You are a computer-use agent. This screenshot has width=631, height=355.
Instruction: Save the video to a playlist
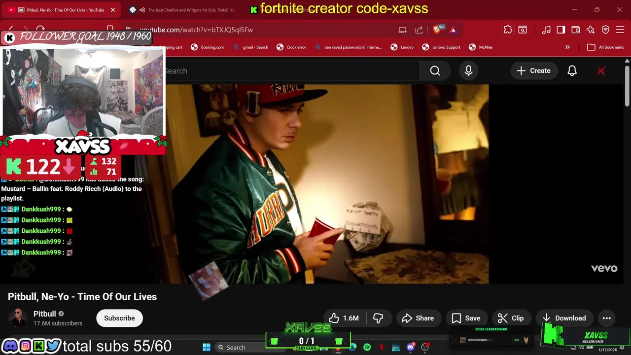[466, 318]
